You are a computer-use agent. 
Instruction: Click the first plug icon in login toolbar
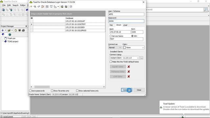coord(31,7)
